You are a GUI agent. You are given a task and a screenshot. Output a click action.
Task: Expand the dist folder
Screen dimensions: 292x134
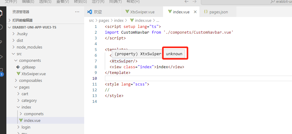pyautogui.click(x=45, y=41)
